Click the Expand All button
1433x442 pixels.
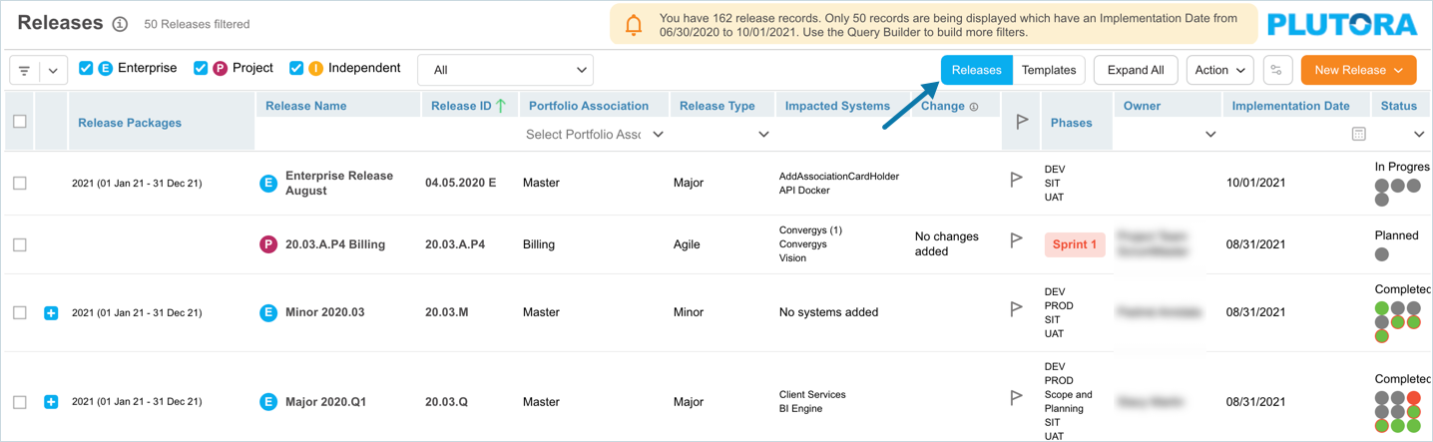click(x=1136, y=70)
